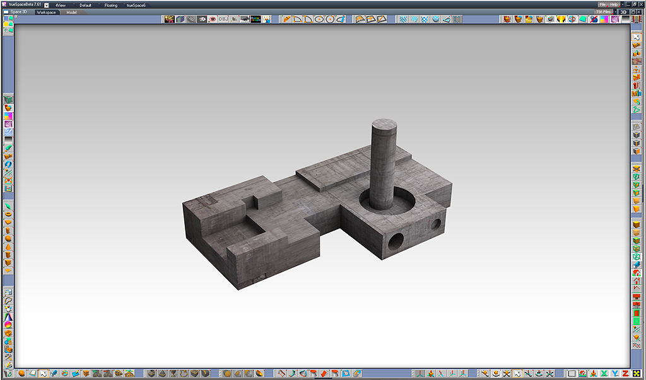
Task: Click the TS6 Files button
Action: point(603,12)
